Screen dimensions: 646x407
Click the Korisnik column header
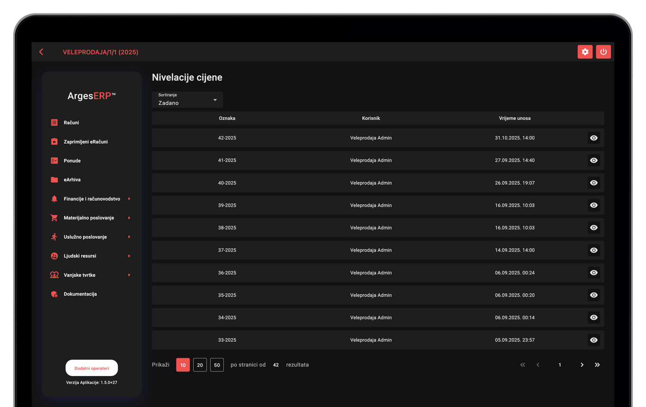(x=371, y=118)
